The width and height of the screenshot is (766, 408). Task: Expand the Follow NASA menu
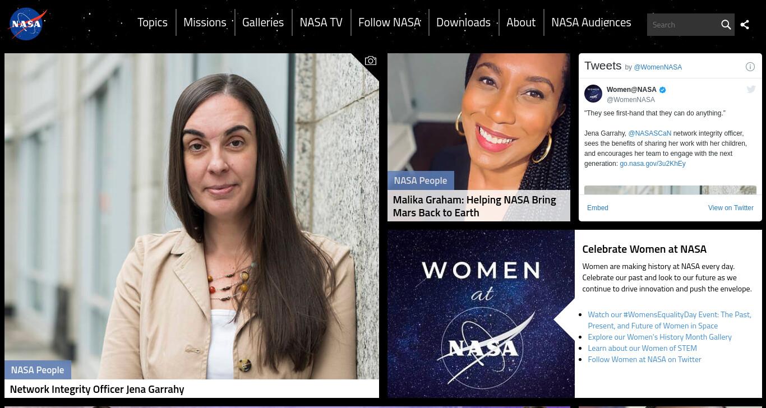[x=389, y=22]
